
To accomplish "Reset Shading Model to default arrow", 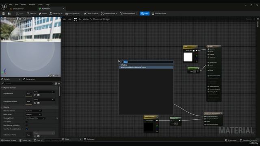I will [57, 118].
